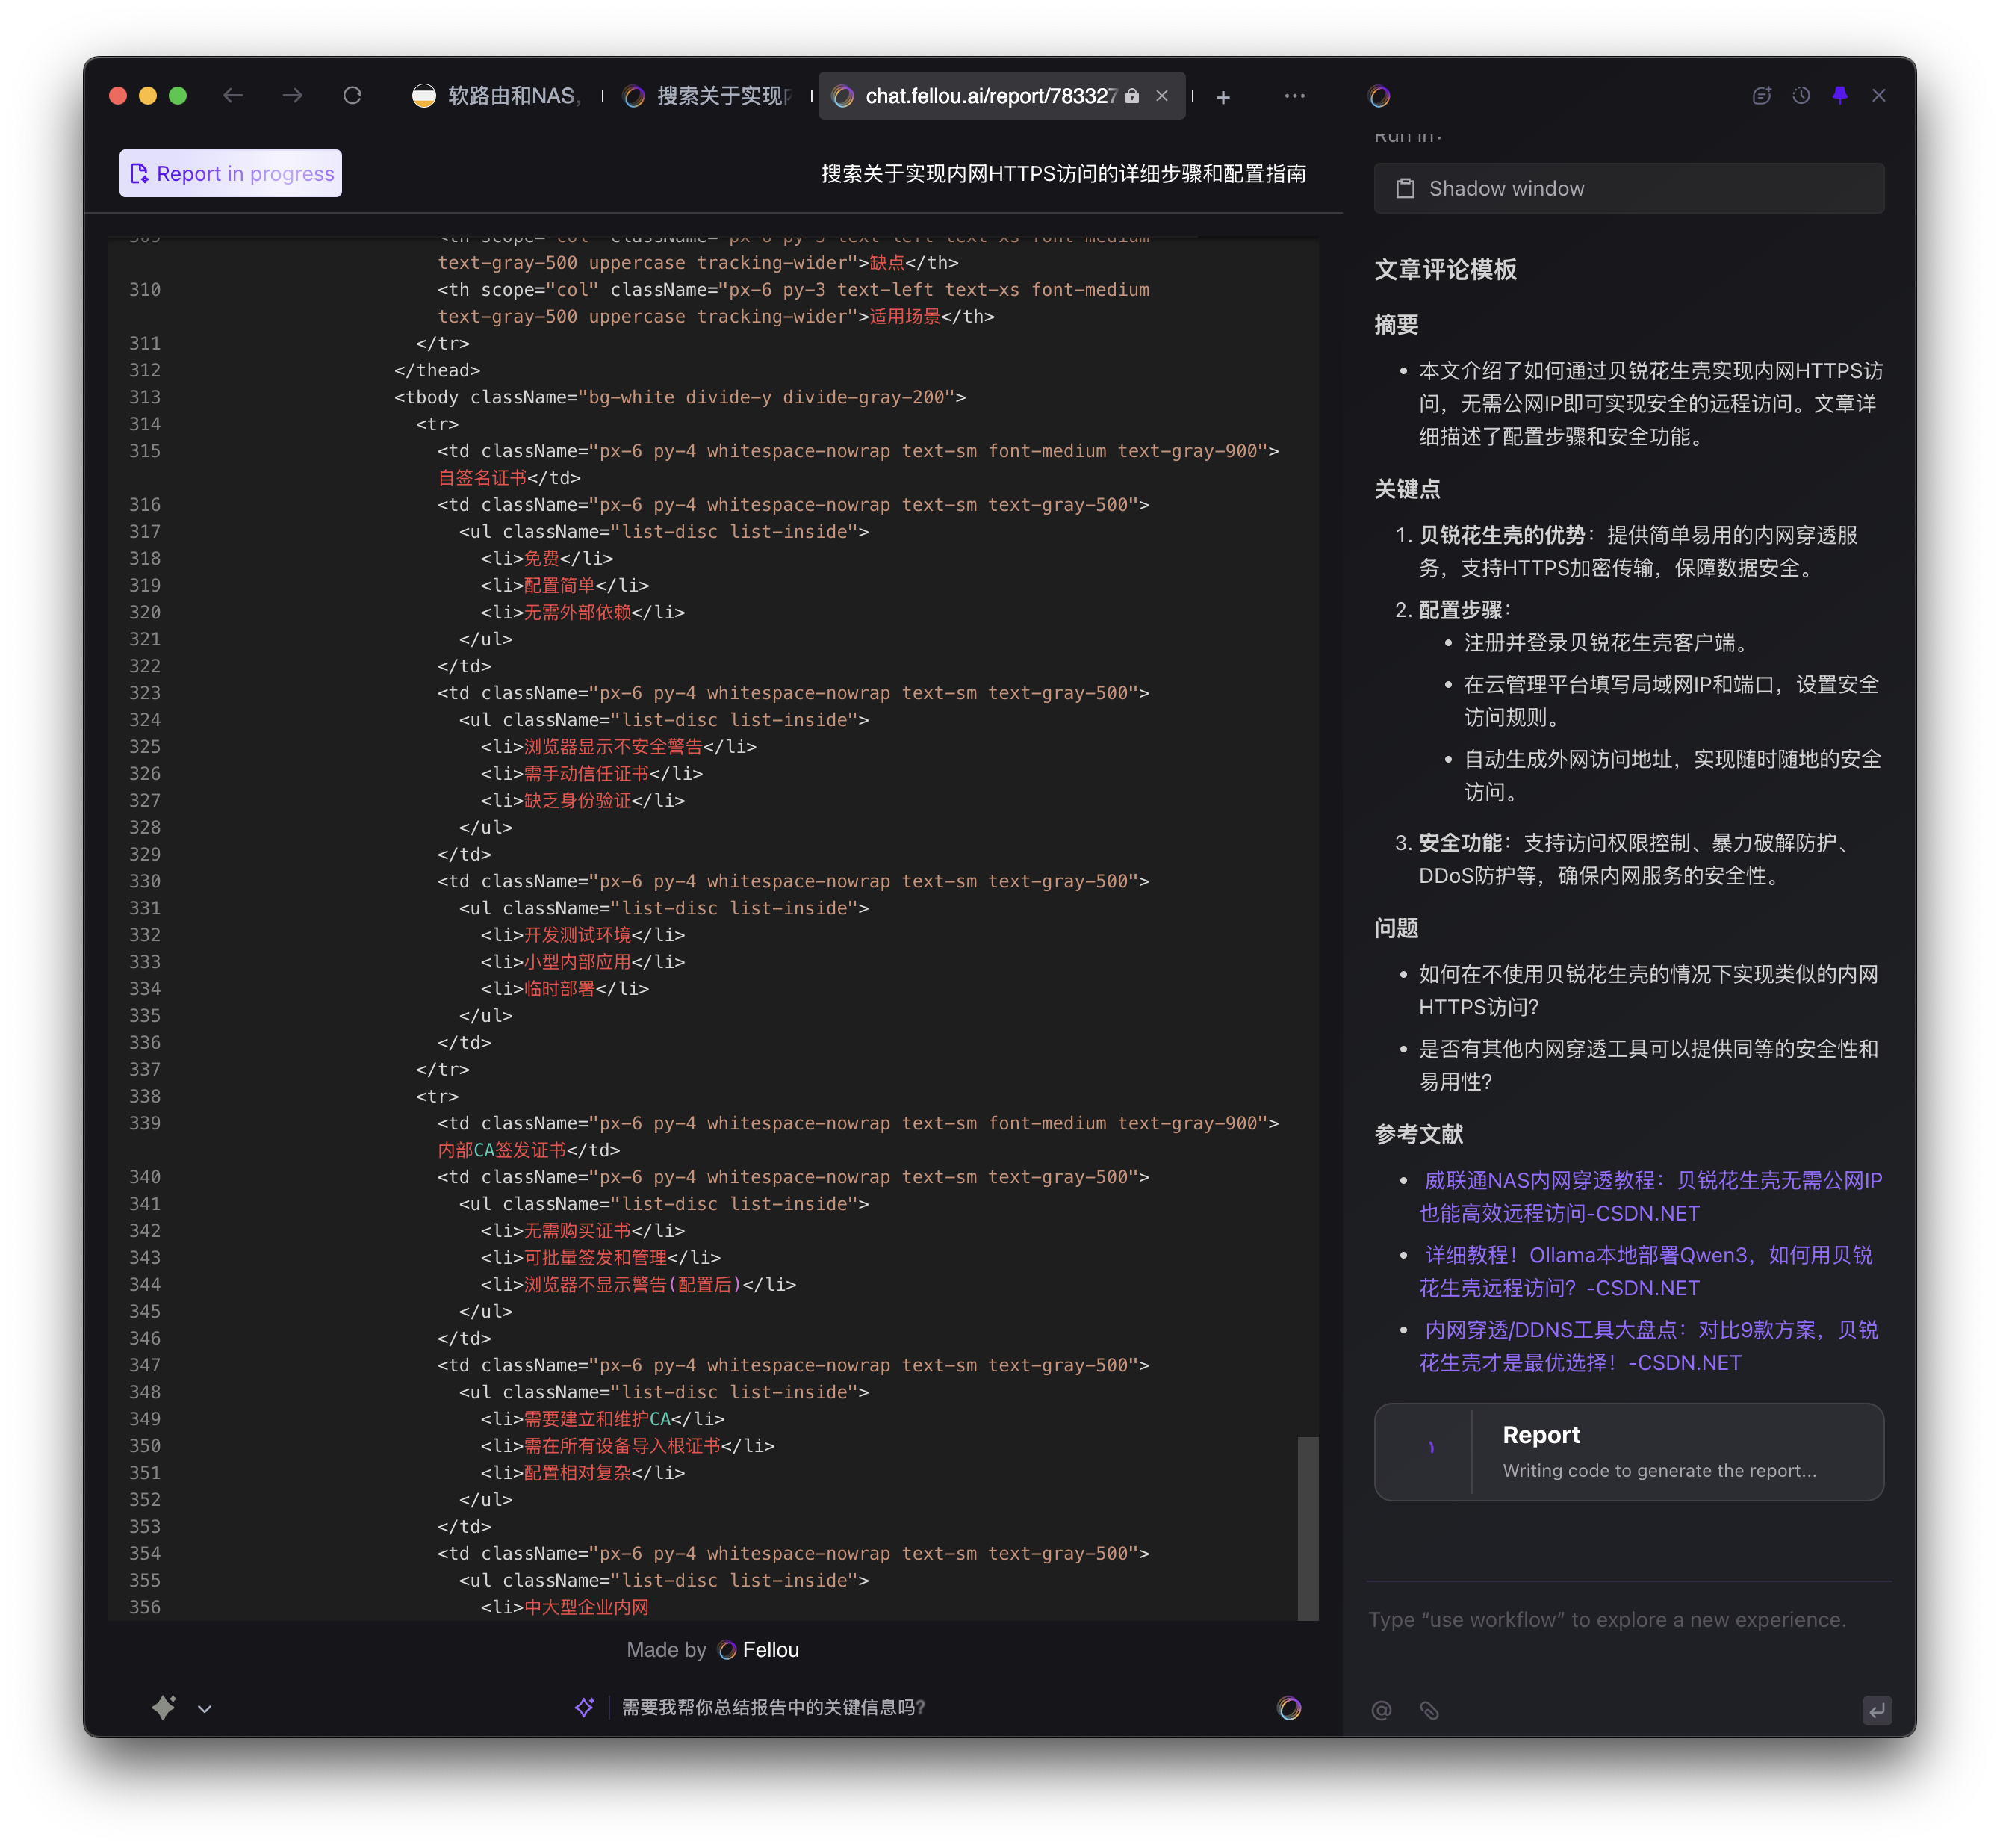Send message with enter arrow button
2000x1848 pixels.
pos(1876,1710)
